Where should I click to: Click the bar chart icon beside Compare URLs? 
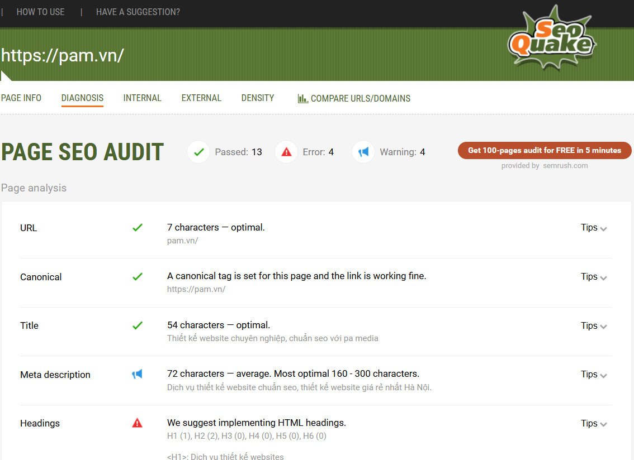[303, 99]
